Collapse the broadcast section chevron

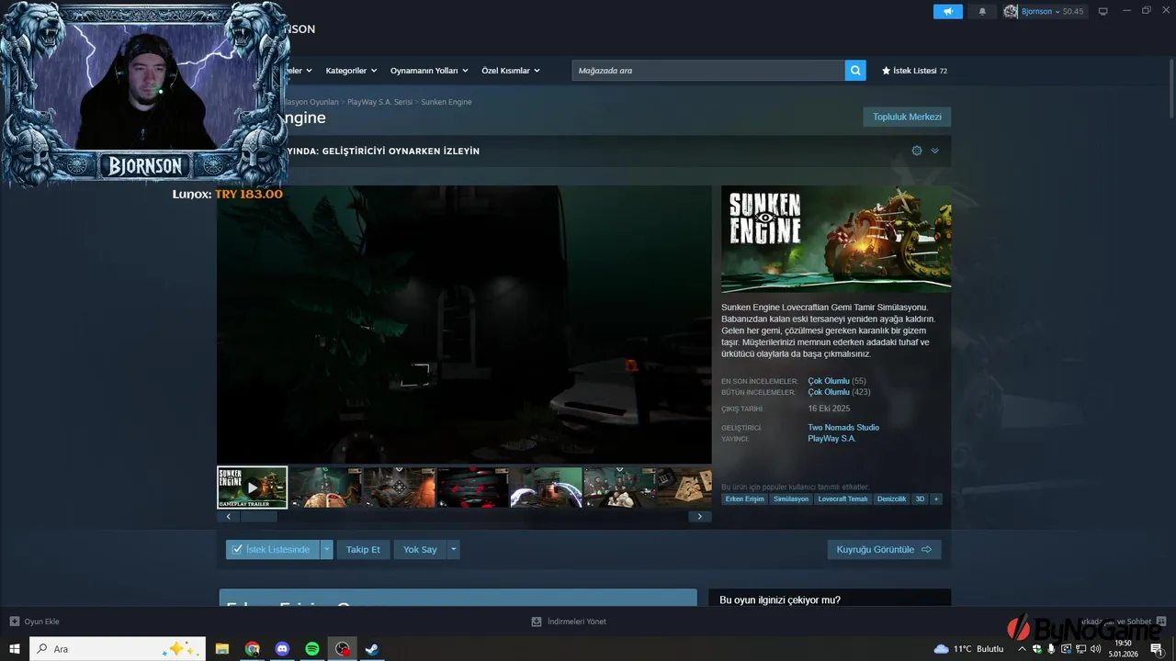pyautogui.click(x=934, y=151)
